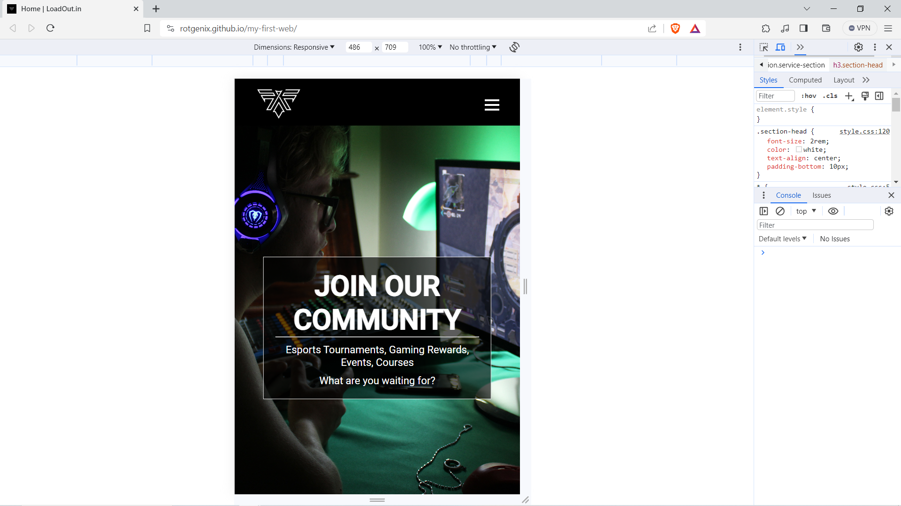The height and width of the screenshot is (506, 901).
Task: Clear the console with the circle-slash icon
Action: (780, 211)
